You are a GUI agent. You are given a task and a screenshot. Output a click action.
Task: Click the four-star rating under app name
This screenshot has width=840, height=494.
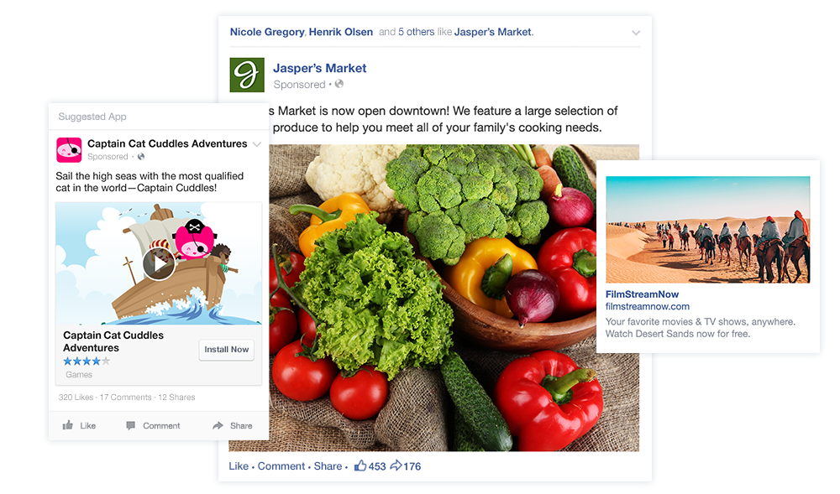pyautogui.click(x=87, y=361)
